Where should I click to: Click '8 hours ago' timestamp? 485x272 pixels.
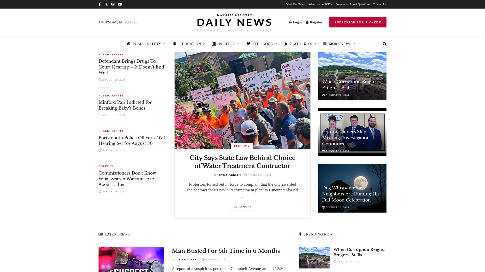(213, 259)
